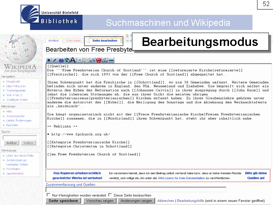Insert math formula square root icon

pyautogui.click(x=92, y=60)
